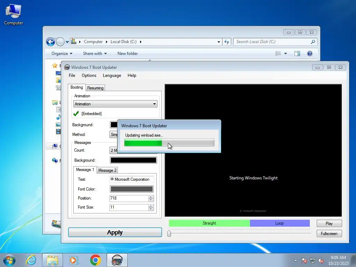This screenshot has height=267, width=356.
Task: Click the network tray icon
Action: coord(313,260)
